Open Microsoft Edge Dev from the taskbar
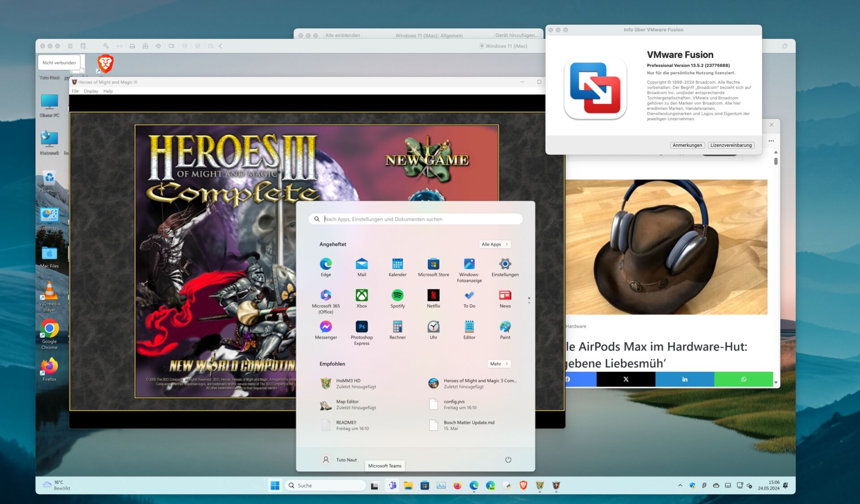 490,485
